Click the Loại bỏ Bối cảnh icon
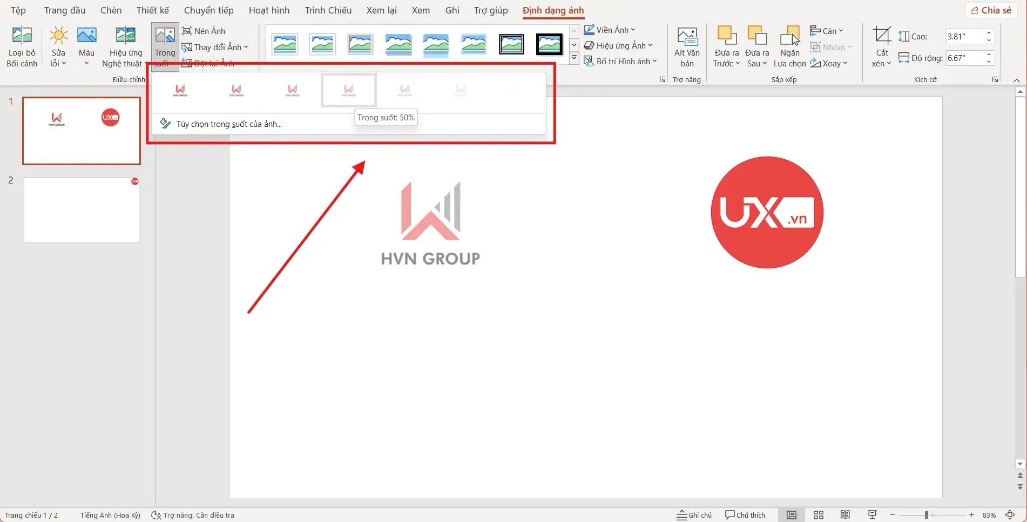The image size is (1027, 522). pos(22,36)
